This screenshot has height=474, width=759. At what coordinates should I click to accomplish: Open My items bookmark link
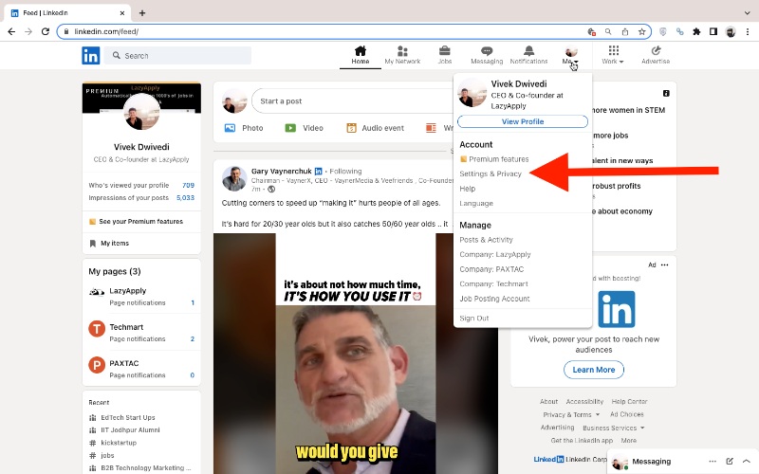pos(110,244)
